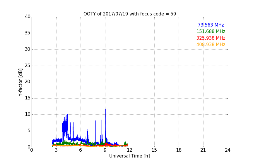Click the x-axis tick label 18

tap(179, 150)
